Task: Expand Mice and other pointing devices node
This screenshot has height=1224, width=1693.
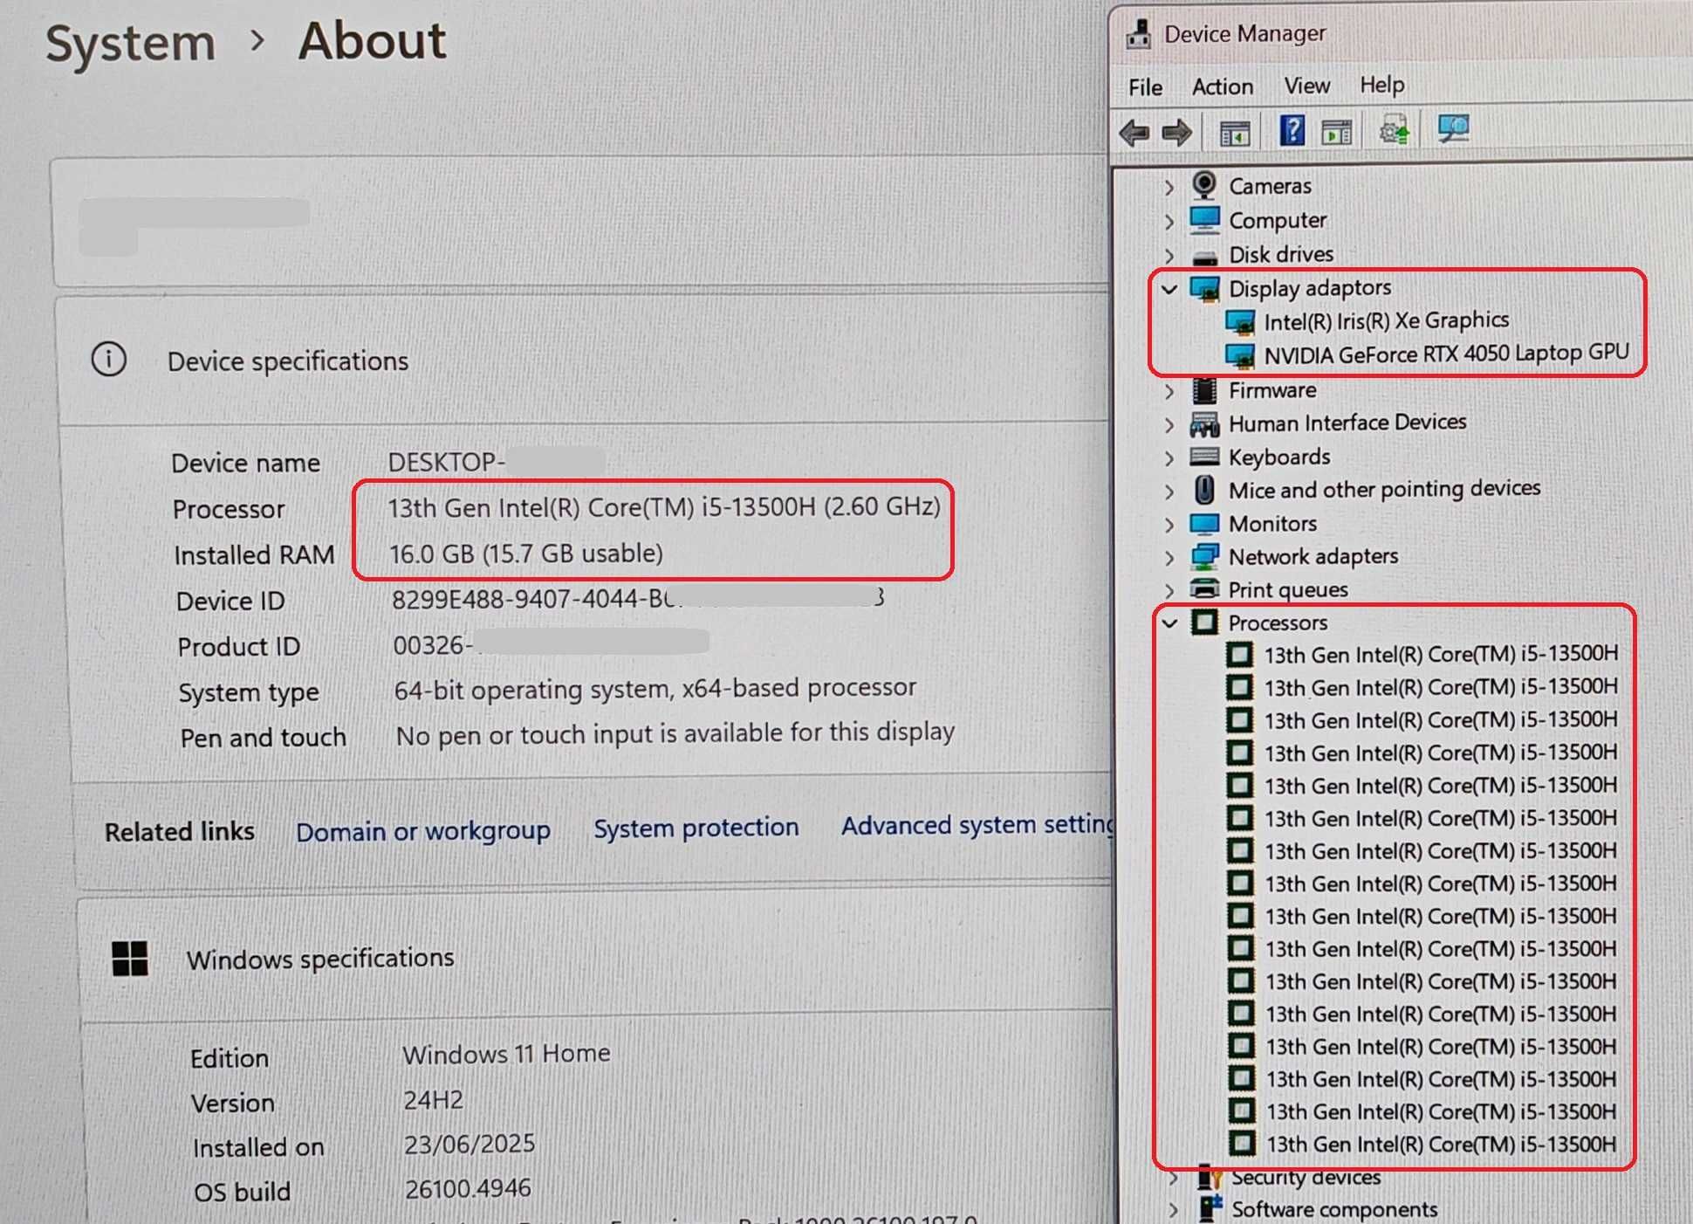Action: (x=1169, y=492)
